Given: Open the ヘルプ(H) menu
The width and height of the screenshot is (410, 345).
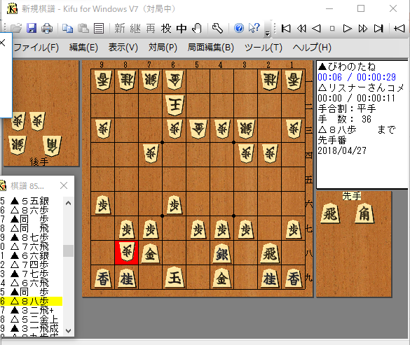Looking at the screenshot, I should click(312, 48).
